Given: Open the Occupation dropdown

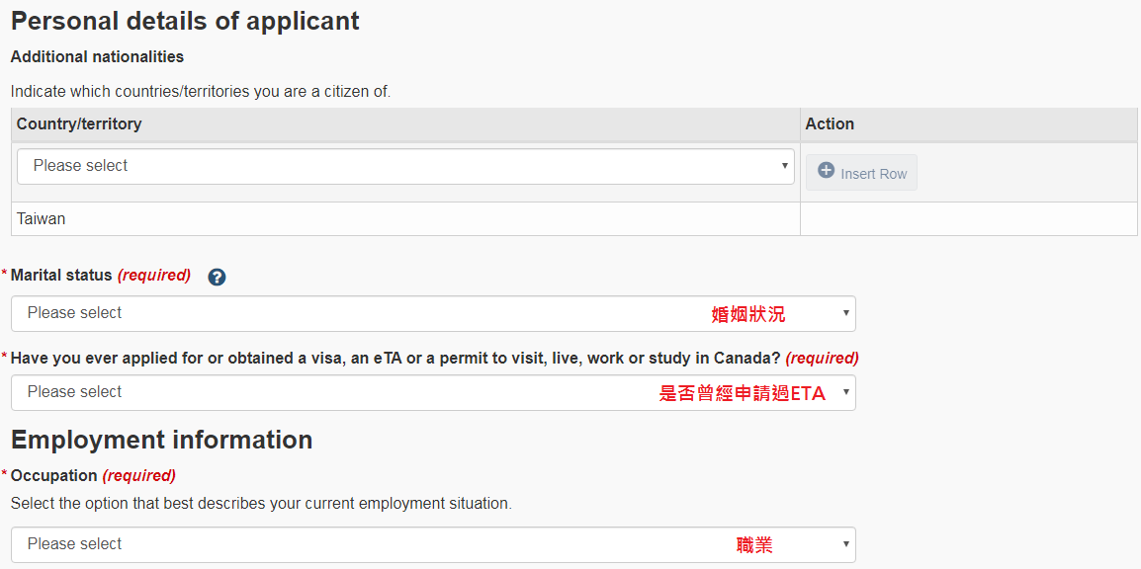Looking at the screenshot, I should click(x=433, y=544).
